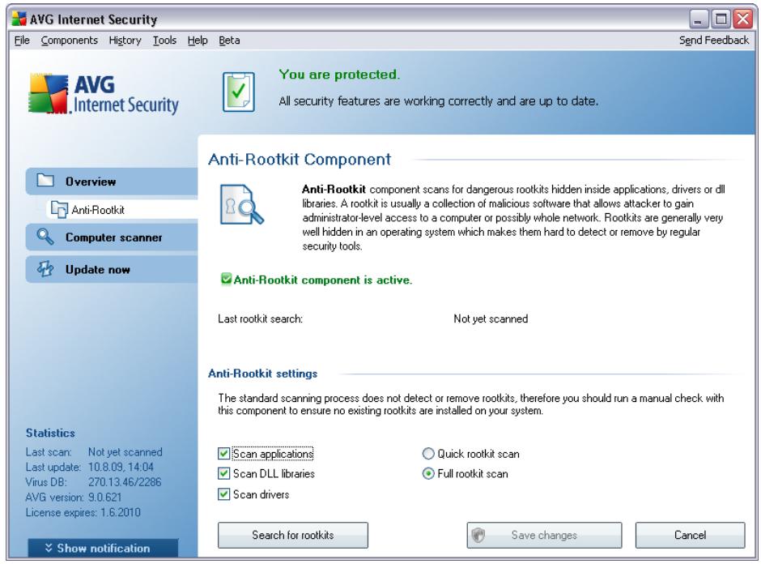Click the 'Last rootkit search:' label
Viewport: 761px width, 564px height.
tap(260, 318)
